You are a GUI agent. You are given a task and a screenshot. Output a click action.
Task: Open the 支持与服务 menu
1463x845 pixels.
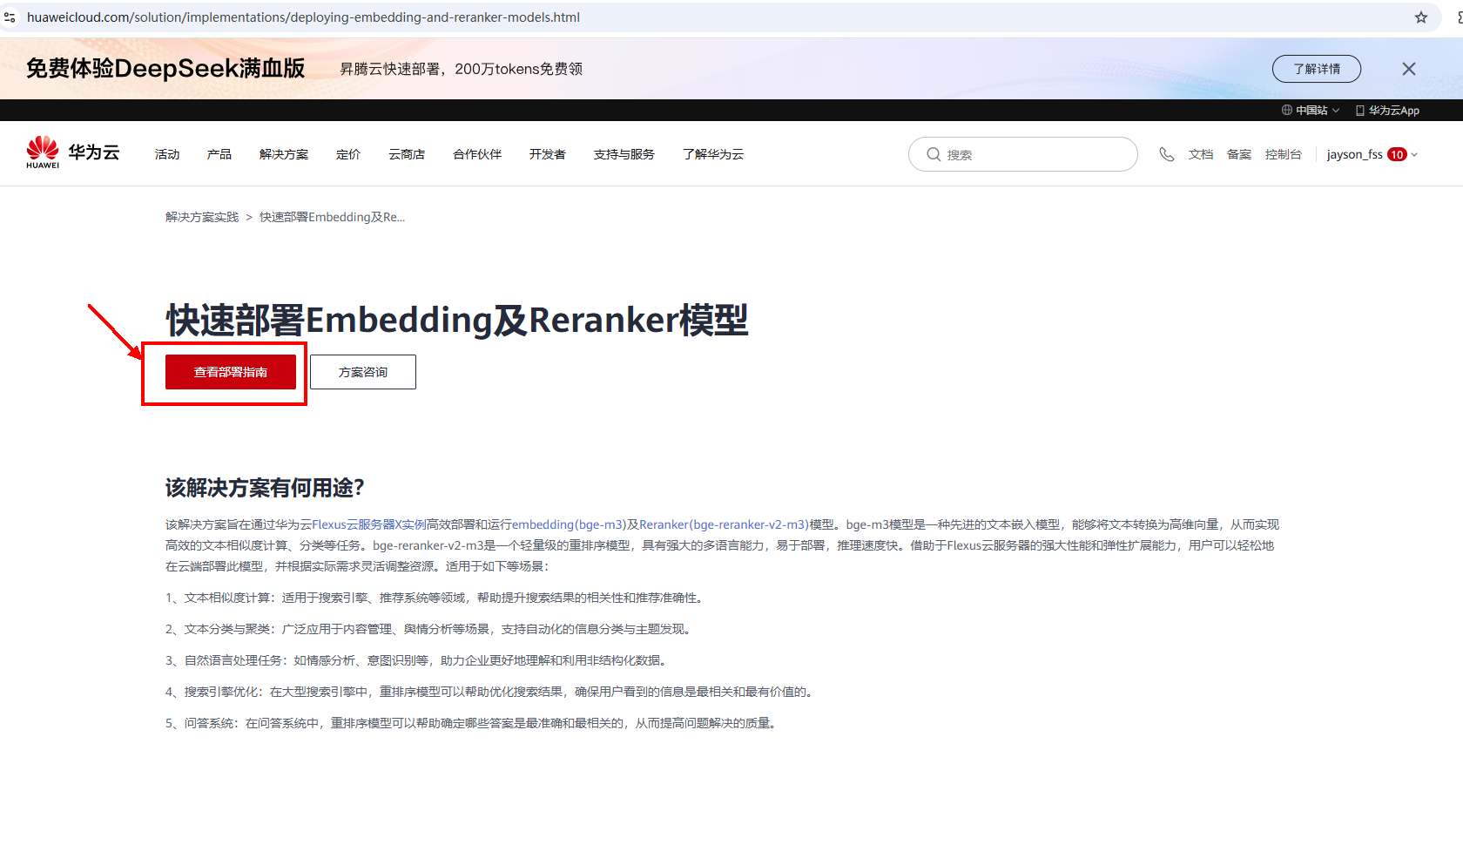[624, 154]
